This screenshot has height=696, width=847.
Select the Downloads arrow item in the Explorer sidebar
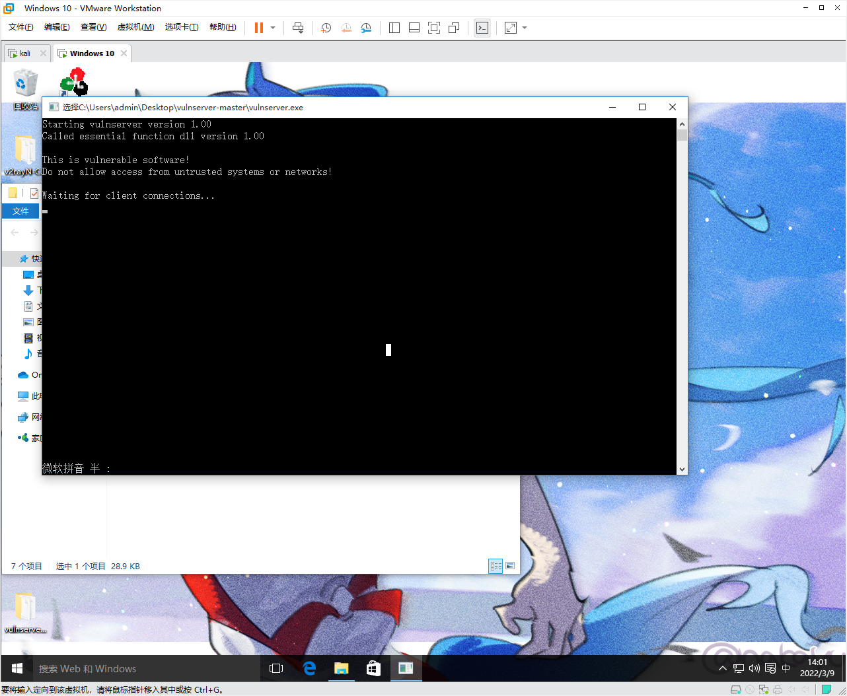(x=28, y=291)
